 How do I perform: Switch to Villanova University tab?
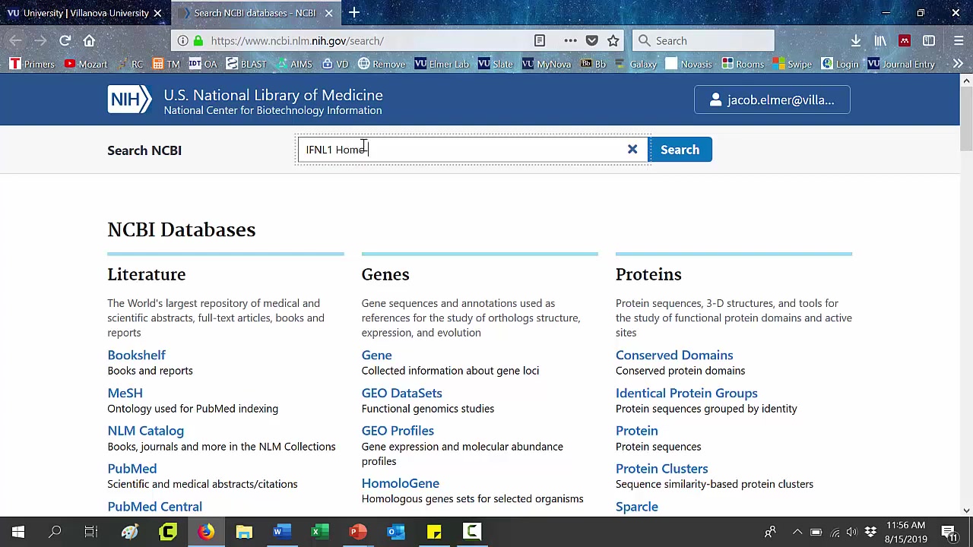83,13
